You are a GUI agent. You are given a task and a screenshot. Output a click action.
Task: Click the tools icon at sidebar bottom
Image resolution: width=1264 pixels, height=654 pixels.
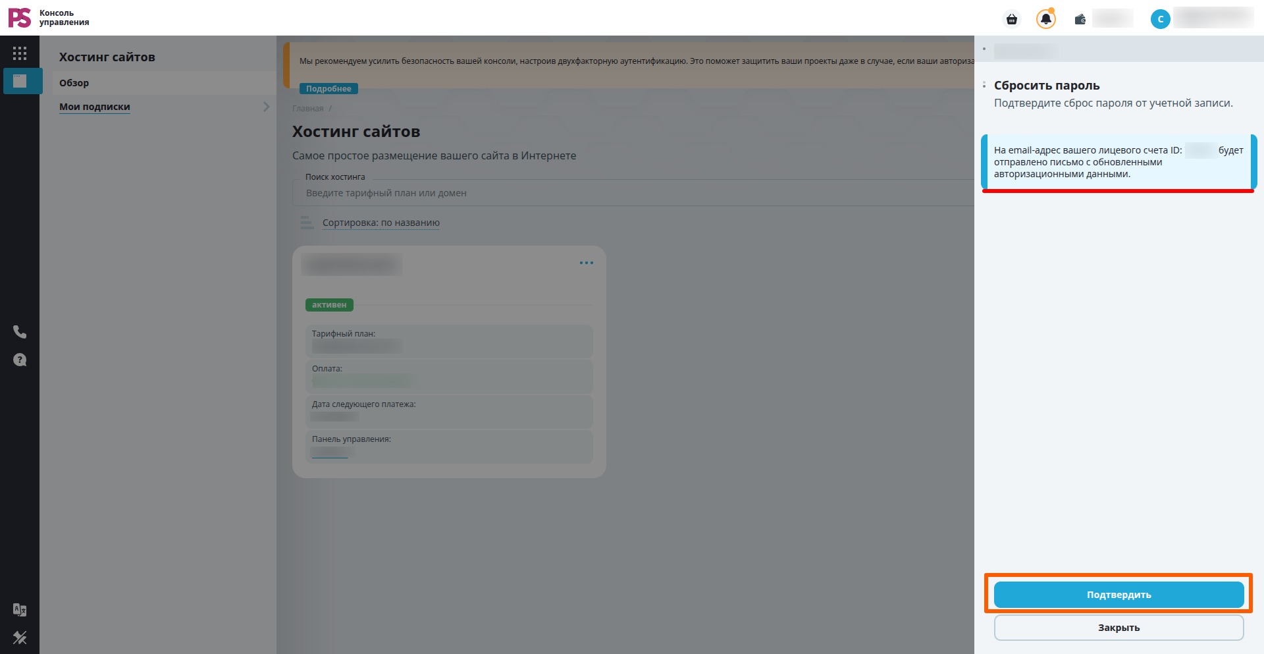(20, 638)
